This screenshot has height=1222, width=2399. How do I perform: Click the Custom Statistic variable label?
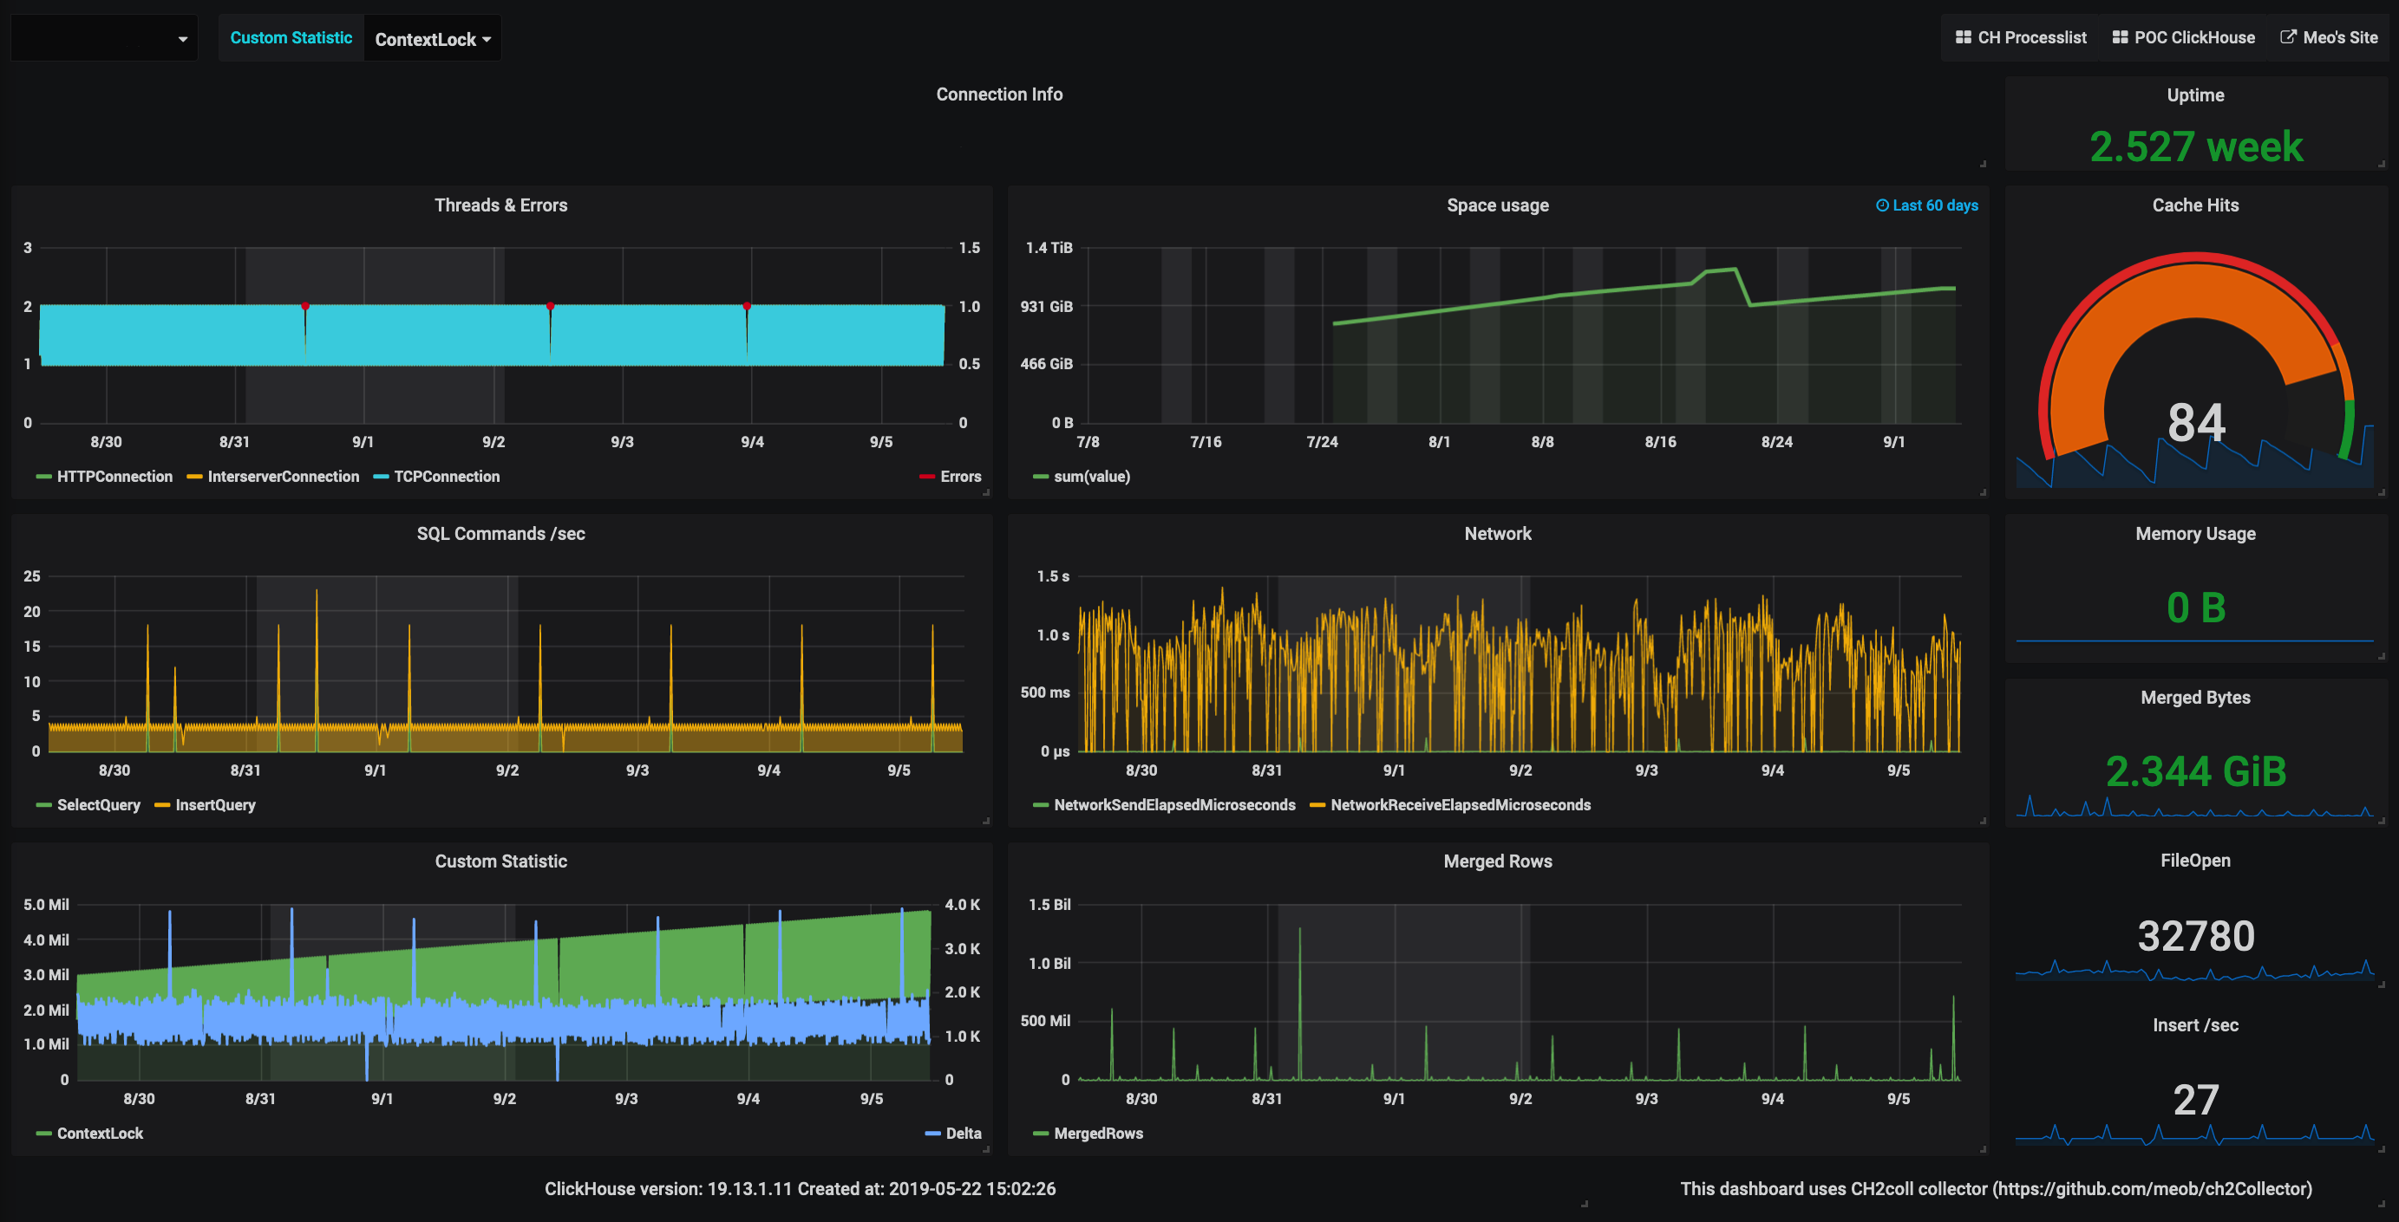(x=291, y=38)
